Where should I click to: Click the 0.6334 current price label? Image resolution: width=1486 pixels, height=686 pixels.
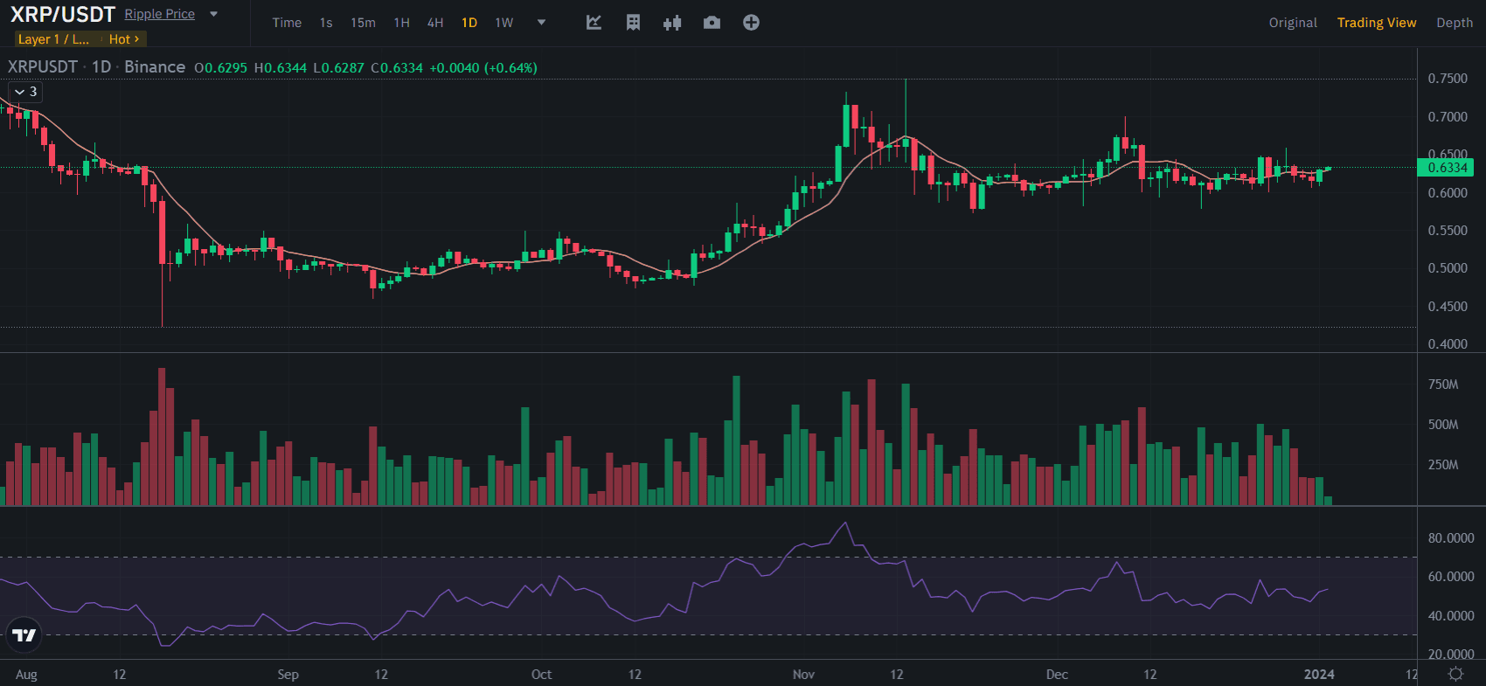(x=1447, y=168)
